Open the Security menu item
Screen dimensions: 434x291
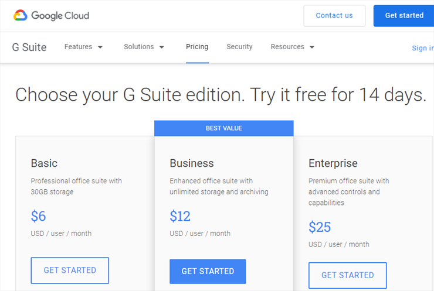239,47
